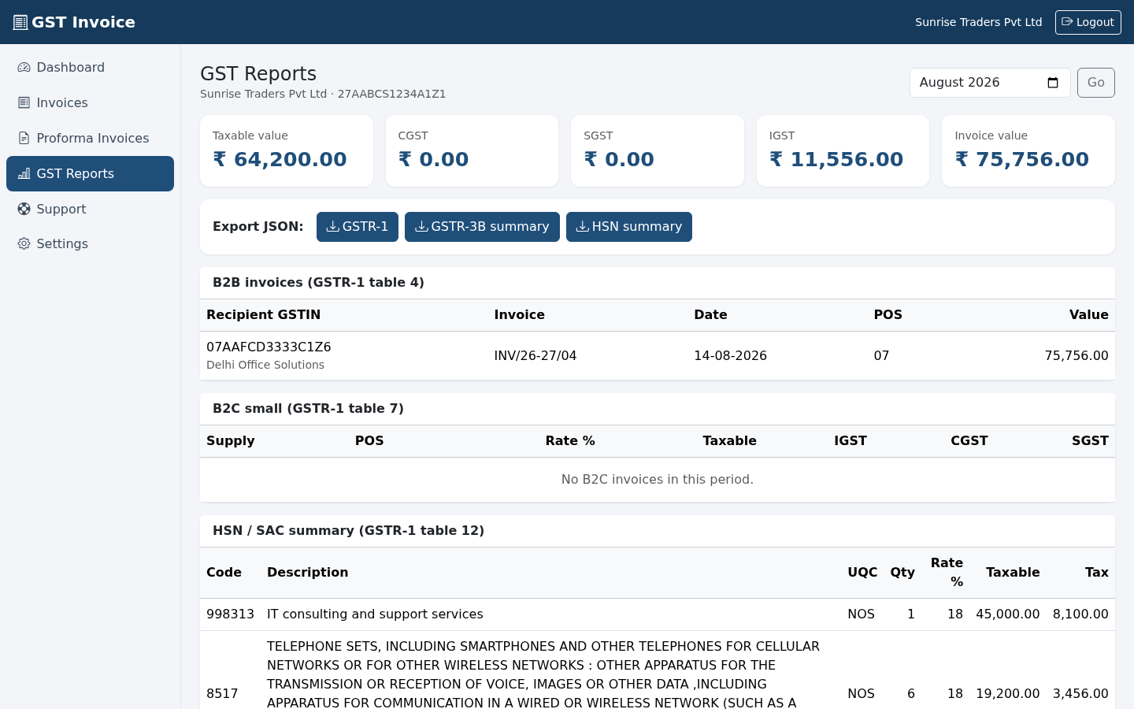Select the GST Reports sidebar item
This screenshot has width=1134, height=709.
(x=90, y=173)
